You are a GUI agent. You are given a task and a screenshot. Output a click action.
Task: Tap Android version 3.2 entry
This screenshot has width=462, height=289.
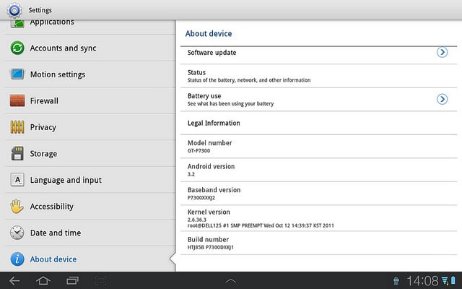coord(318,170)
